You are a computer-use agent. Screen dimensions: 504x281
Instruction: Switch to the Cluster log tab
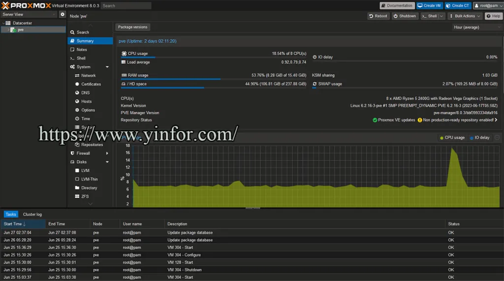coord(32,215)
